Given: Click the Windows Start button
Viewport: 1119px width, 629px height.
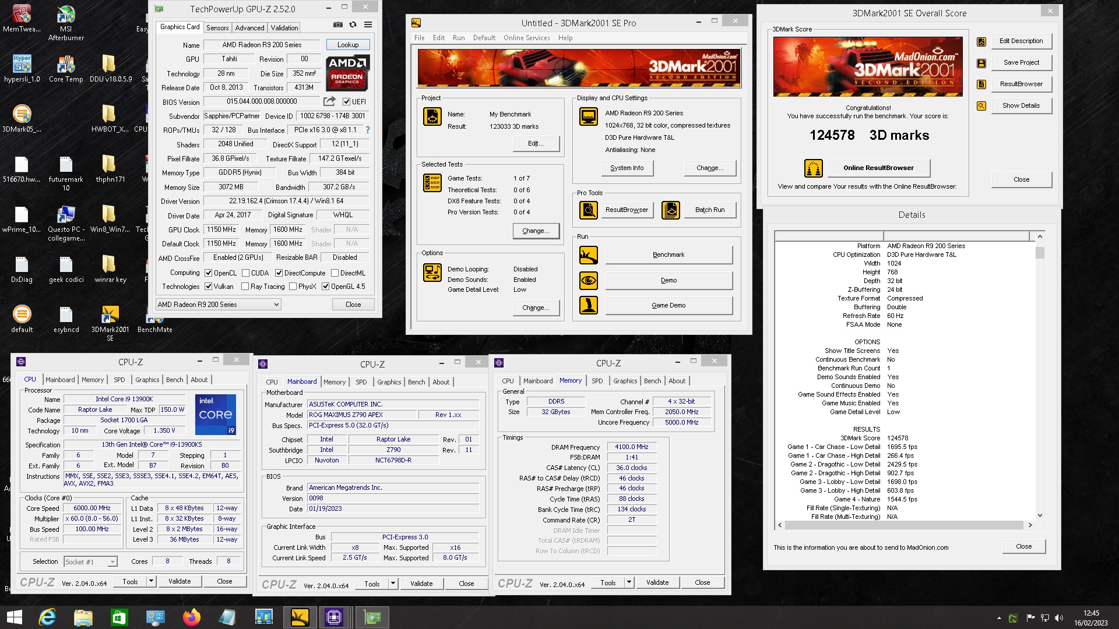Looking at the screenshot, I should [14, 617].
